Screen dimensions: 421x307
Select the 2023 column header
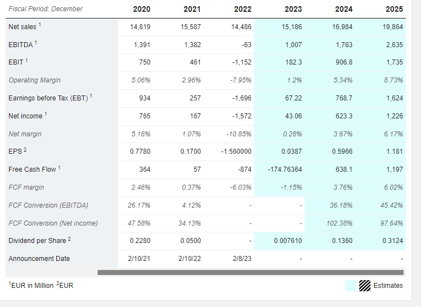(x=293, y=9)
